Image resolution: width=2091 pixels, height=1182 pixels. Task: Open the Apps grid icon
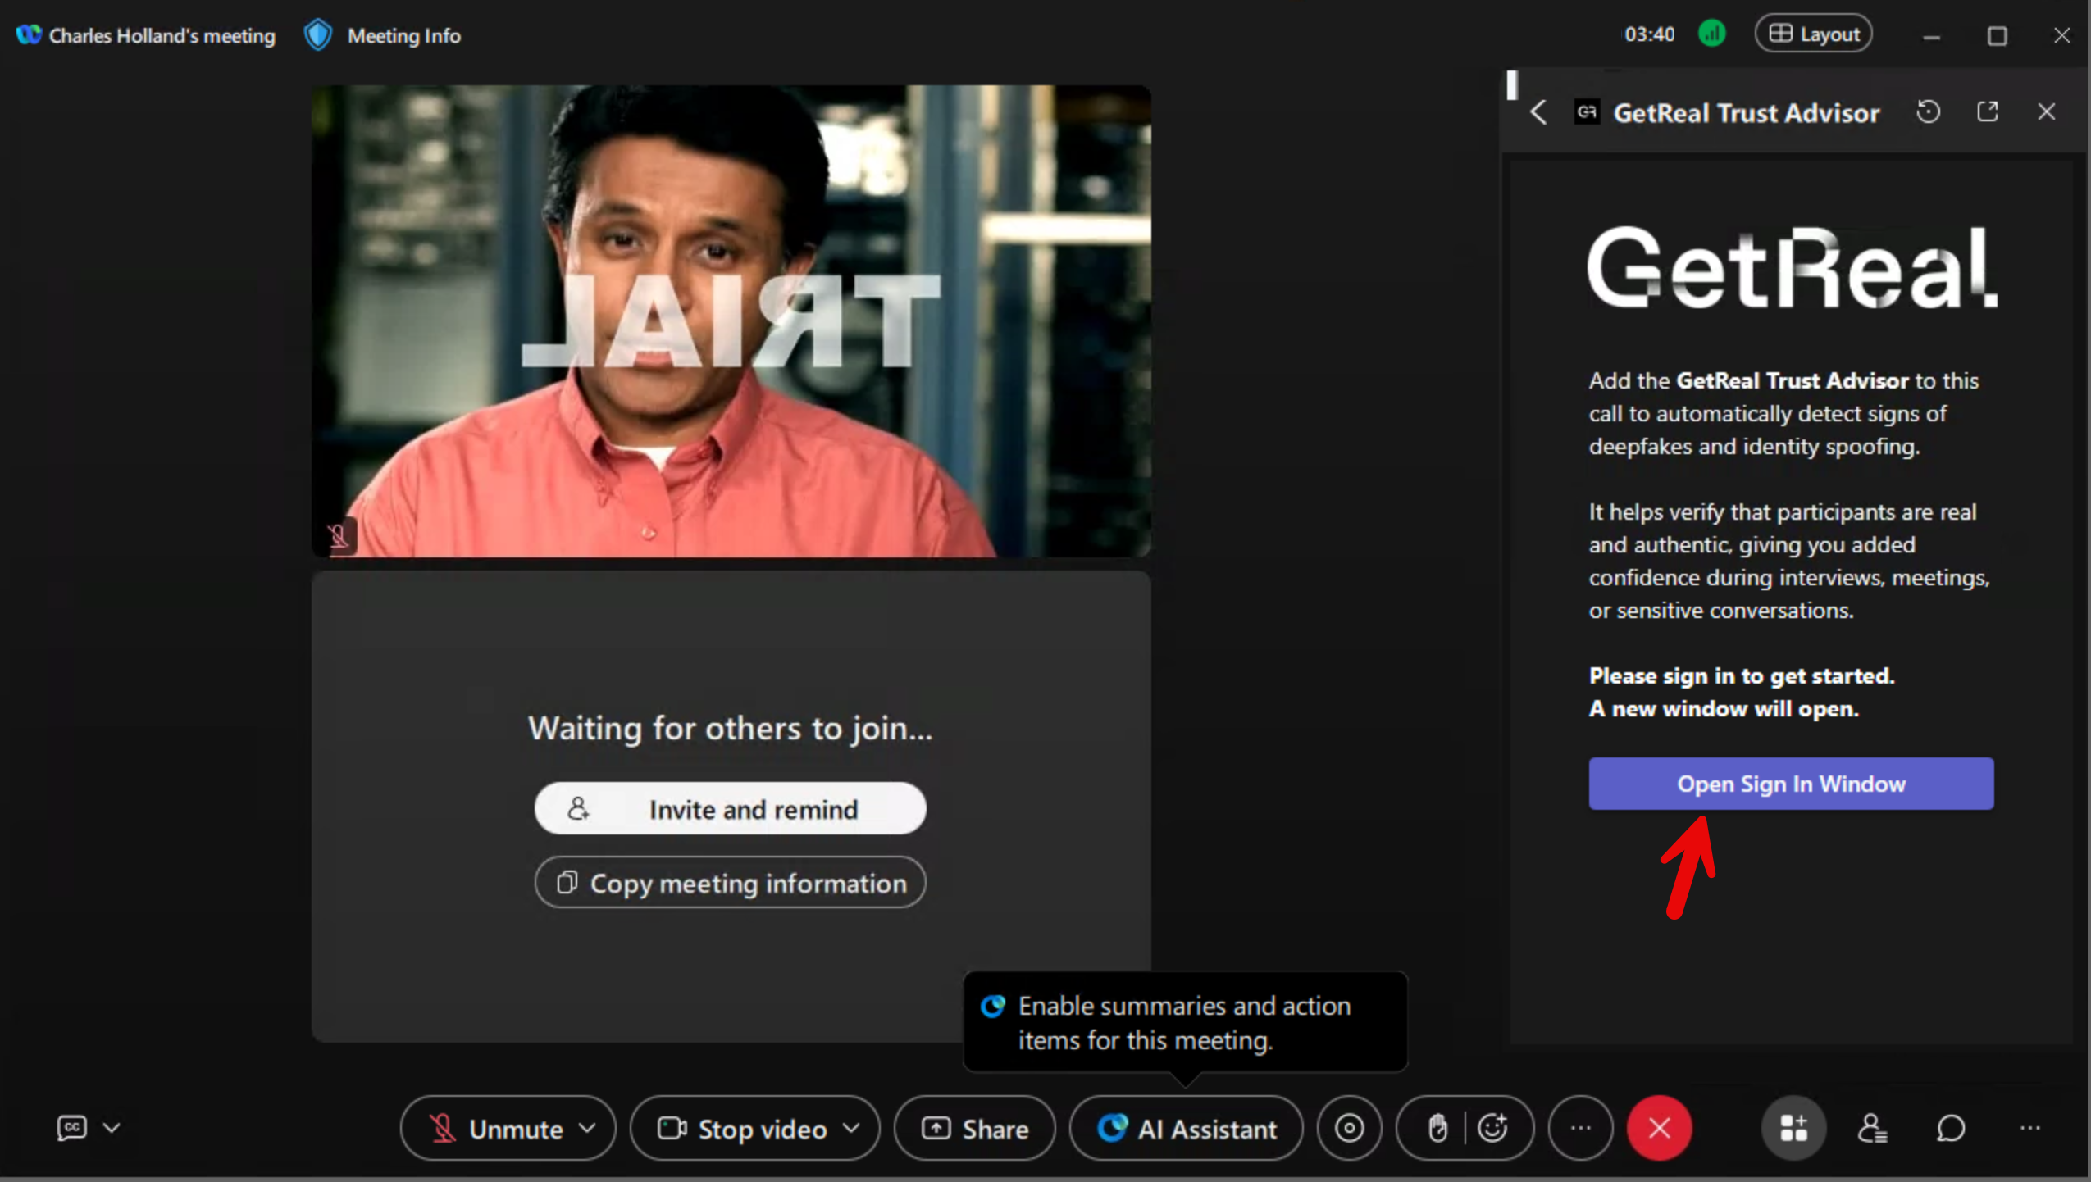[x=1793, y=1129]
